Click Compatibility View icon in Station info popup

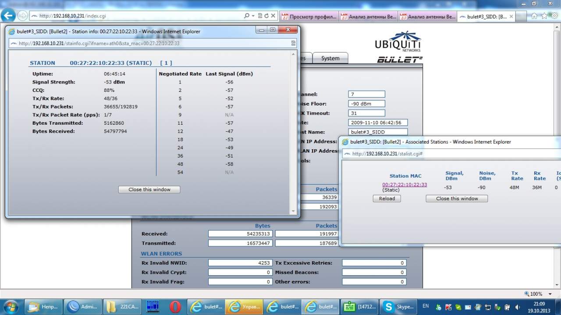point(293,43)
